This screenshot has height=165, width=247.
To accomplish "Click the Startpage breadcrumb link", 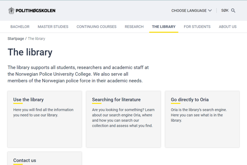I will click(x=16, y=39).
